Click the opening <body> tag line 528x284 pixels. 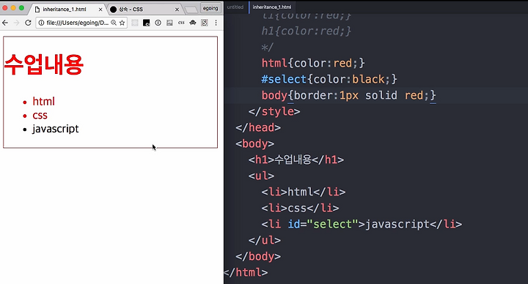pos(255,143)
